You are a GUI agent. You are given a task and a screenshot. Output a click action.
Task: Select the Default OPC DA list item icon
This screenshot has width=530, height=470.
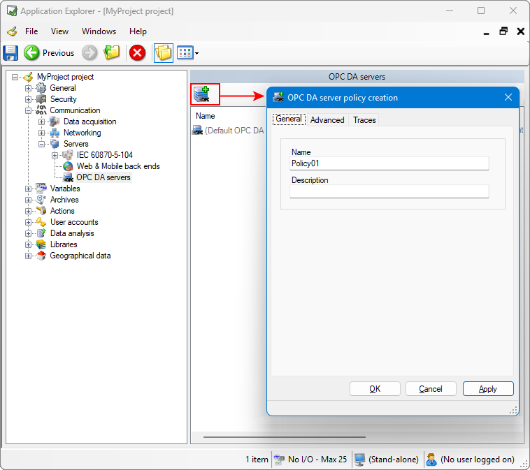[x=198, y=130]
